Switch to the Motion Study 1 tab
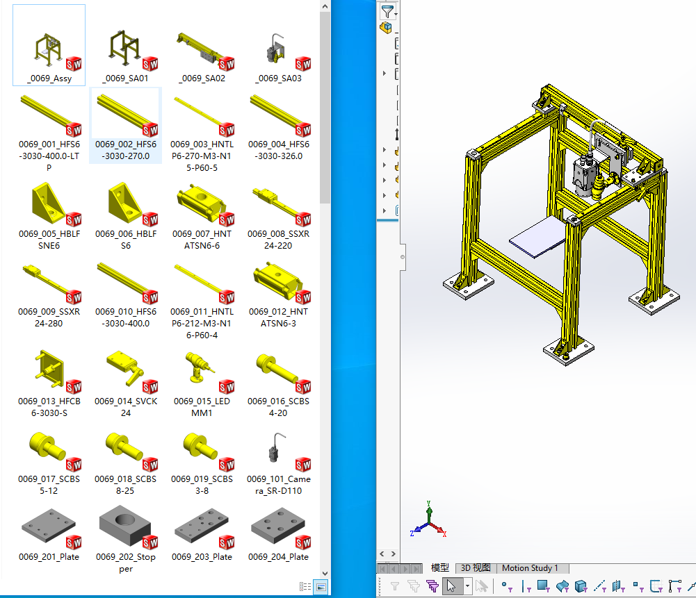 pos(530,568)
